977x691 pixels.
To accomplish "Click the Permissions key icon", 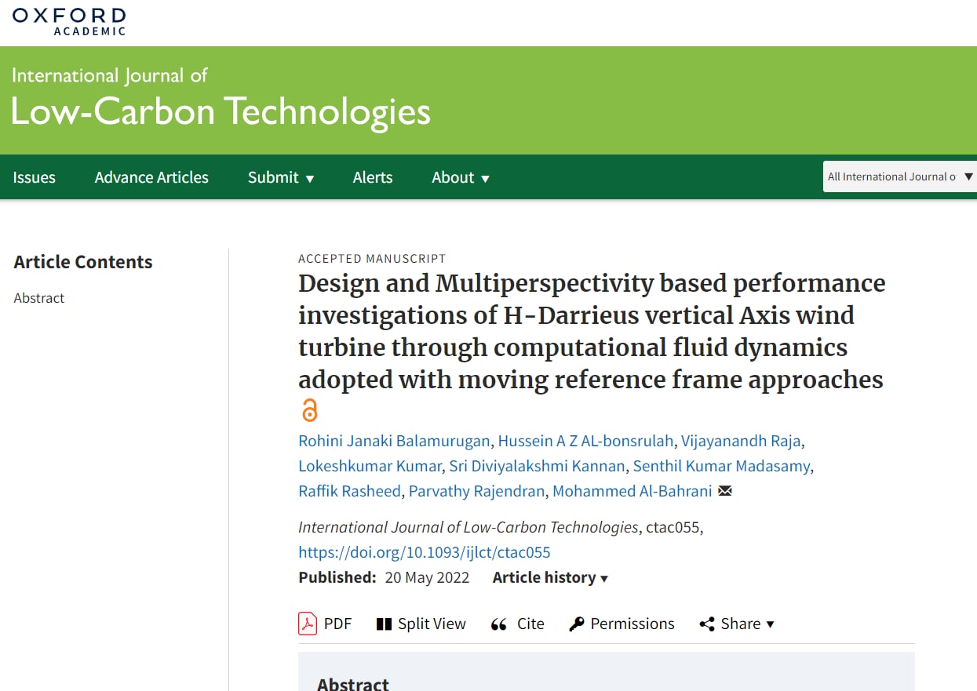I will tap(577, 624).
